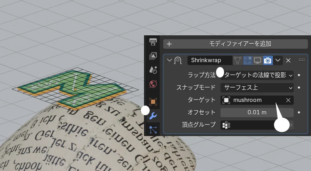The image size is (311, 171).
Task: Click the Shrinkwrap drag handle dots
Action: click(301, 60)
